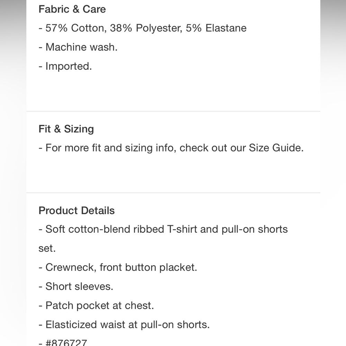Viewport: 346px width, 346px height.
Task: Click the divider below Fabric & Care section
Action: tap(173, 111)
